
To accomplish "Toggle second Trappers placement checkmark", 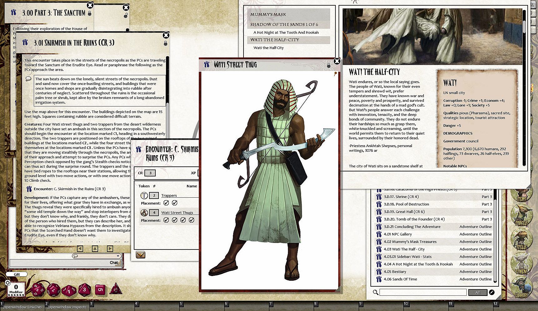I will [175, 203].
